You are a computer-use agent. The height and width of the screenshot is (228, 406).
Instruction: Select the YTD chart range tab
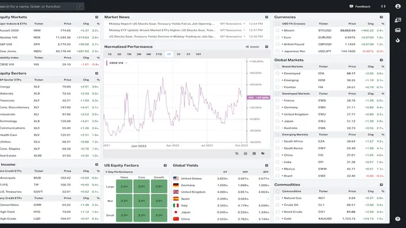[159, 54]
